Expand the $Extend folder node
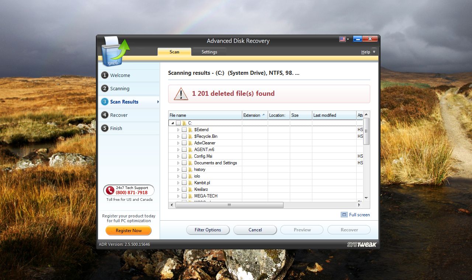Viewport: 472px width, 280px height. coord(178,130)
